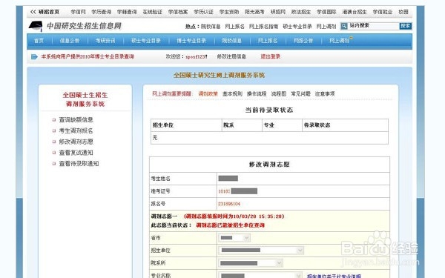Click the bullet icon beside 查看复试通知
445x278 pixels.
tap(54, 153)
